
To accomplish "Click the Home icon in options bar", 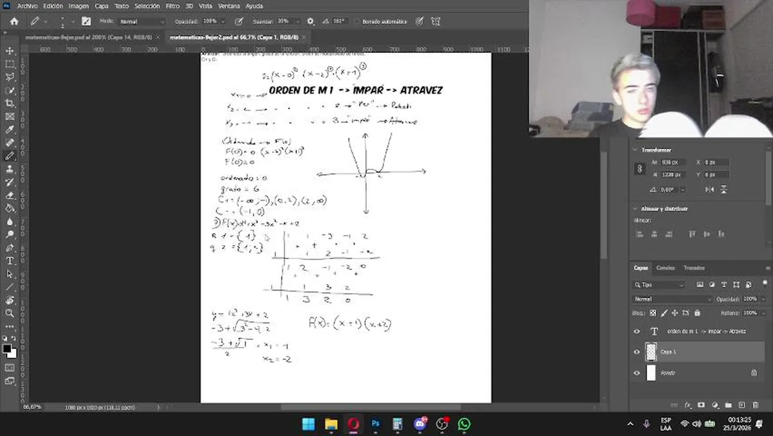I will click(14, 21).
